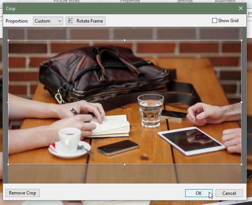252x205 pixels.
Task: Close the Crop dialog window
Action: [241, 9]
